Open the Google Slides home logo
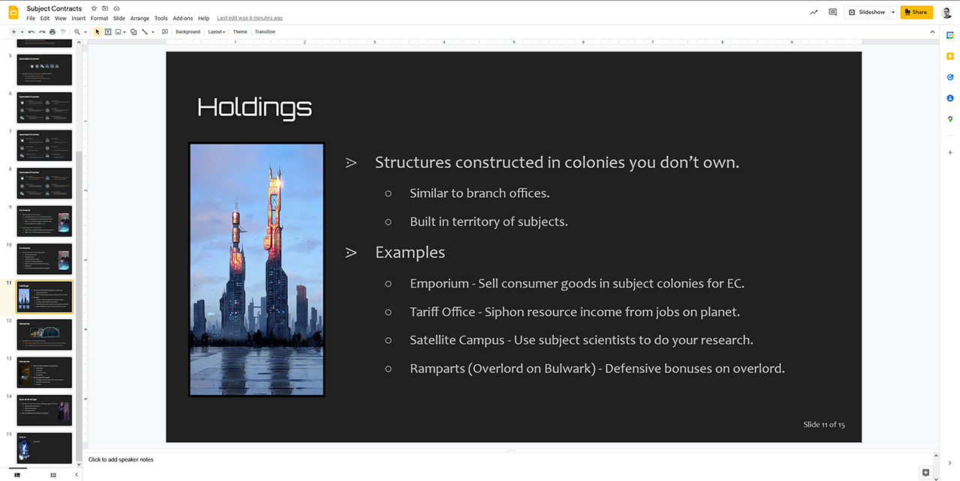Screen dimensions: 960x481 tap(13, 12)
